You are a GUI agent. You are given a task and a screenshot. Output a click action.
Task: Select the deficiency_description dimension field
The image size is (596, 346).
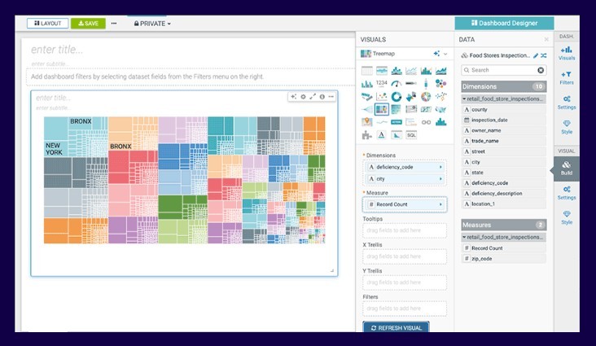[504, 194]
